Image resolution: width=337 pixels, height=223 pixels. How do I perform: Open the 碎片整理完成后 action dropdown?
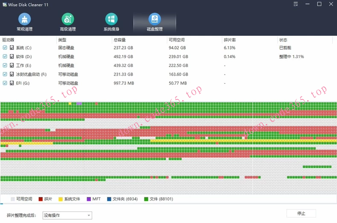pos(67,215)
